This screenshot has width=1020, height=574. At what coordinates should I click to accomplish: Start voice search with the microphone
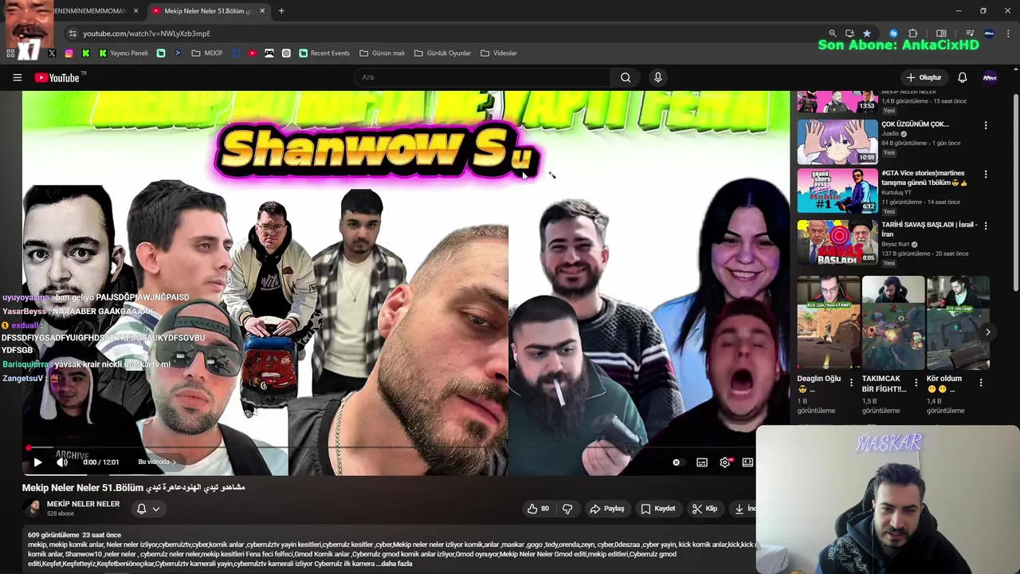657,77
